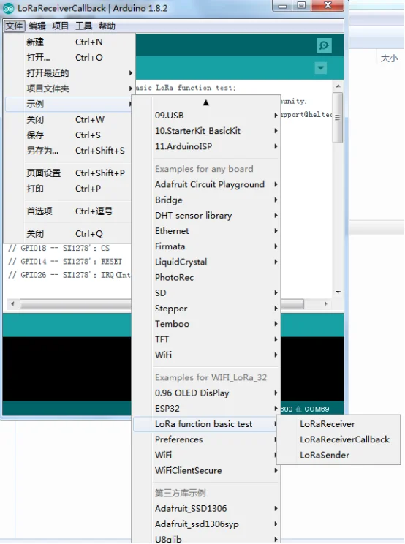The image size is (405, 544).
Task: Click the tab dropdown arrow button
Action: point(321,68)
